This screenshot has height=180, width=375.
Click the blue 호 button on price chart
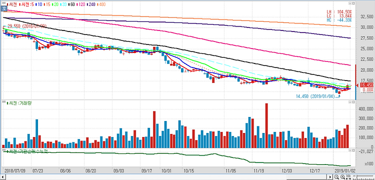(4, 8)
